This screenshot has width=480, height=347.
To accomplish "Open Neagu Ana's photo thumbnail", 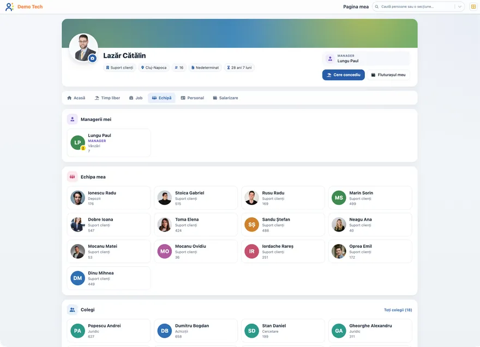I will 339,225.
